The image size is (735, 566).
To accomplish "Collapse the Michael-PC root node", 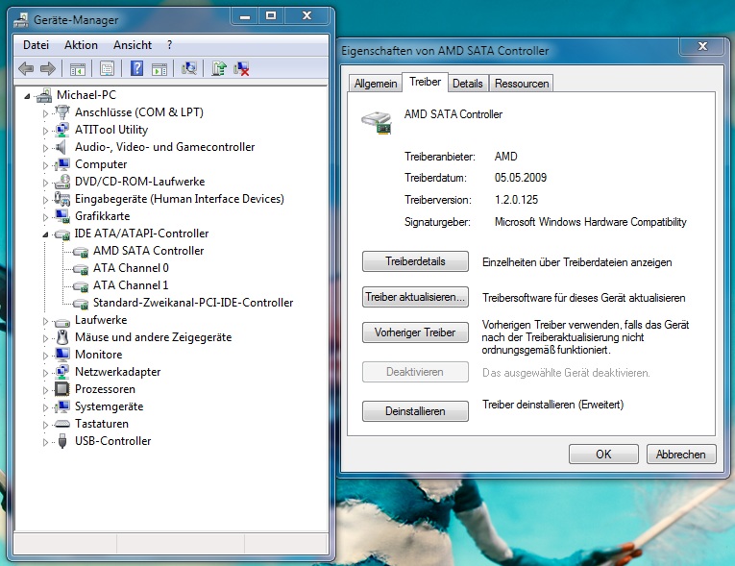I will point(27,97).
